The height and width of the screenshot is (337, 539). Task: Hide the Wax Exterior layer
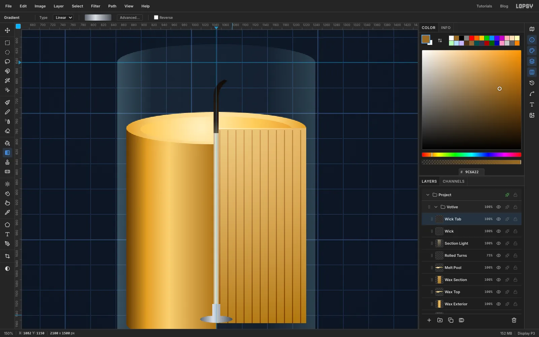(x=499, y=304)
